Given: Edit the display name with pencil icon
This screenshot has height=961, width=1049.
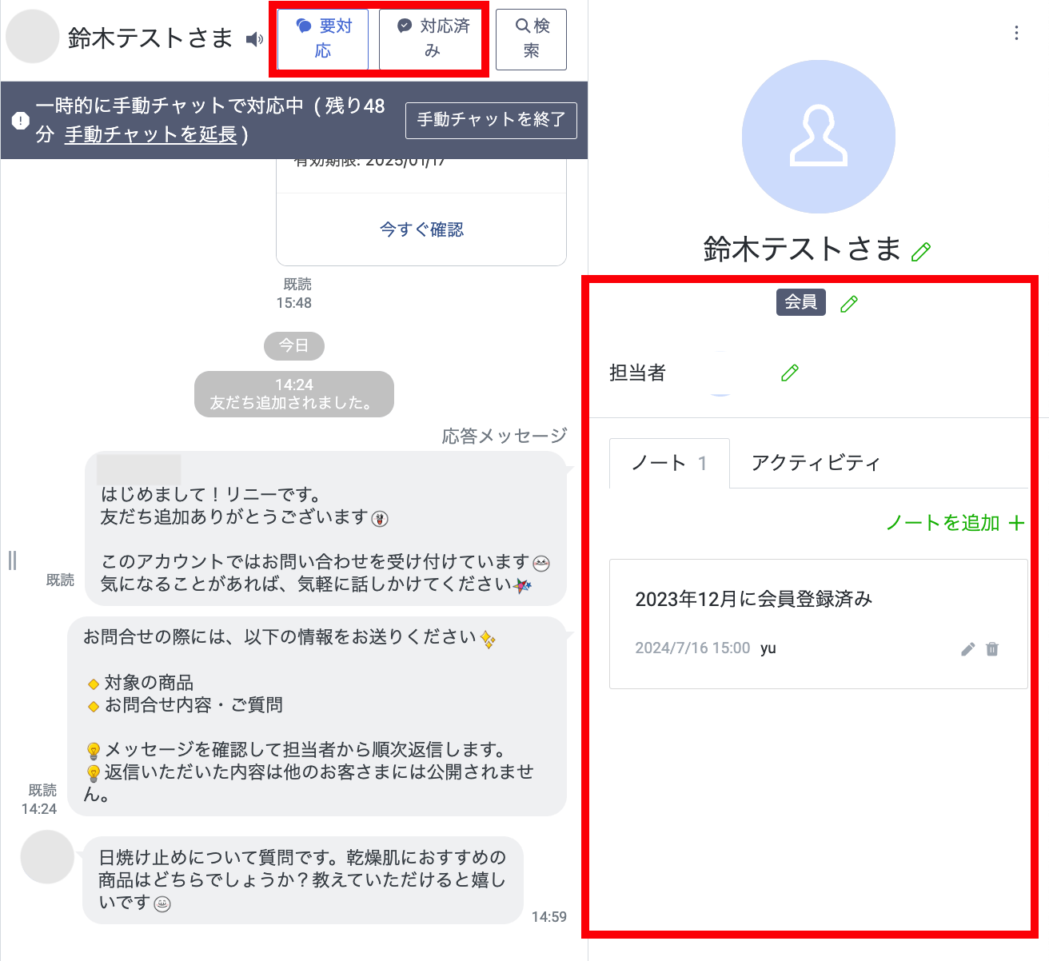Looking at the screenshot, I should 921,252.
